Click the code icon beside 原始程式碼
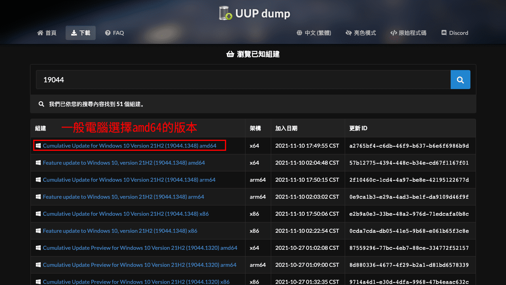 pyautogui.click(x=393, y=33)
